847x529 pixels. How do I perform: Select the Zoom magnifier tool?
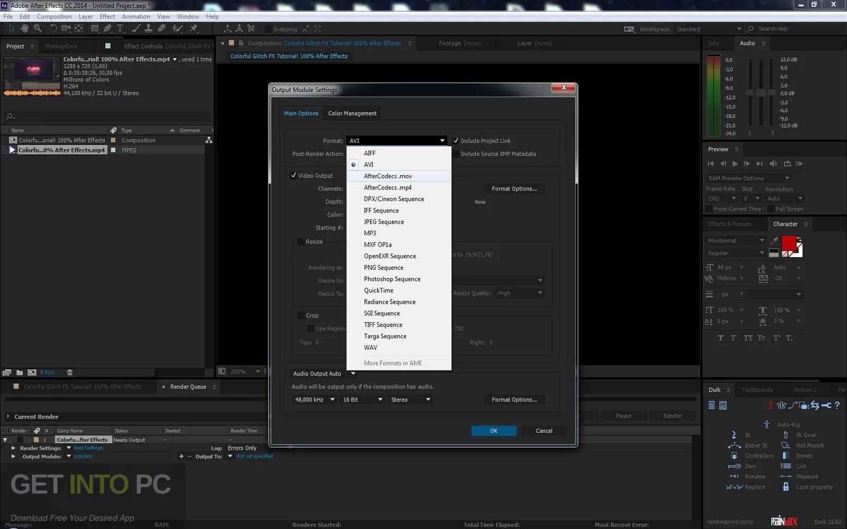click(38, 29)
